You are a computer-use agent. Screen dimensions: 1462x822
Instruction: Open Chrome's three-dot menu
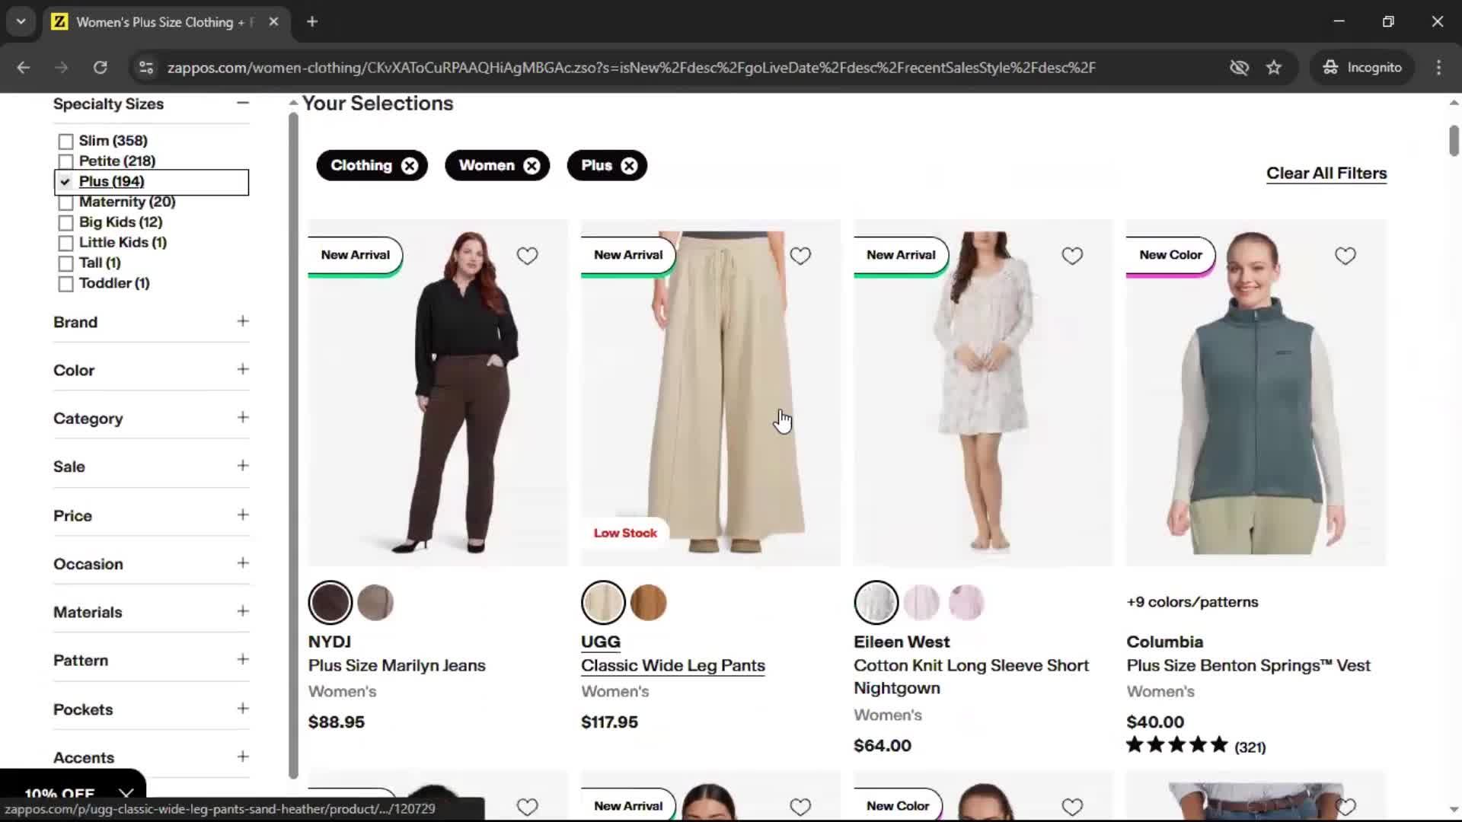(x=1438, y=68)
